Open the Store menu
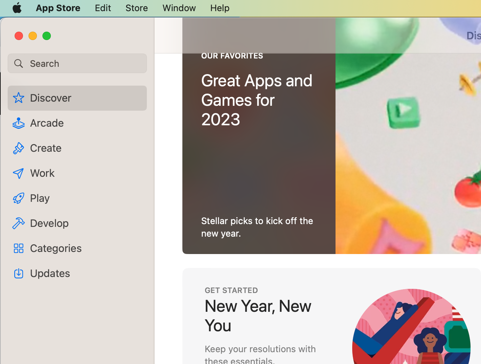The image size is (481, 364). tap(136, 8)
